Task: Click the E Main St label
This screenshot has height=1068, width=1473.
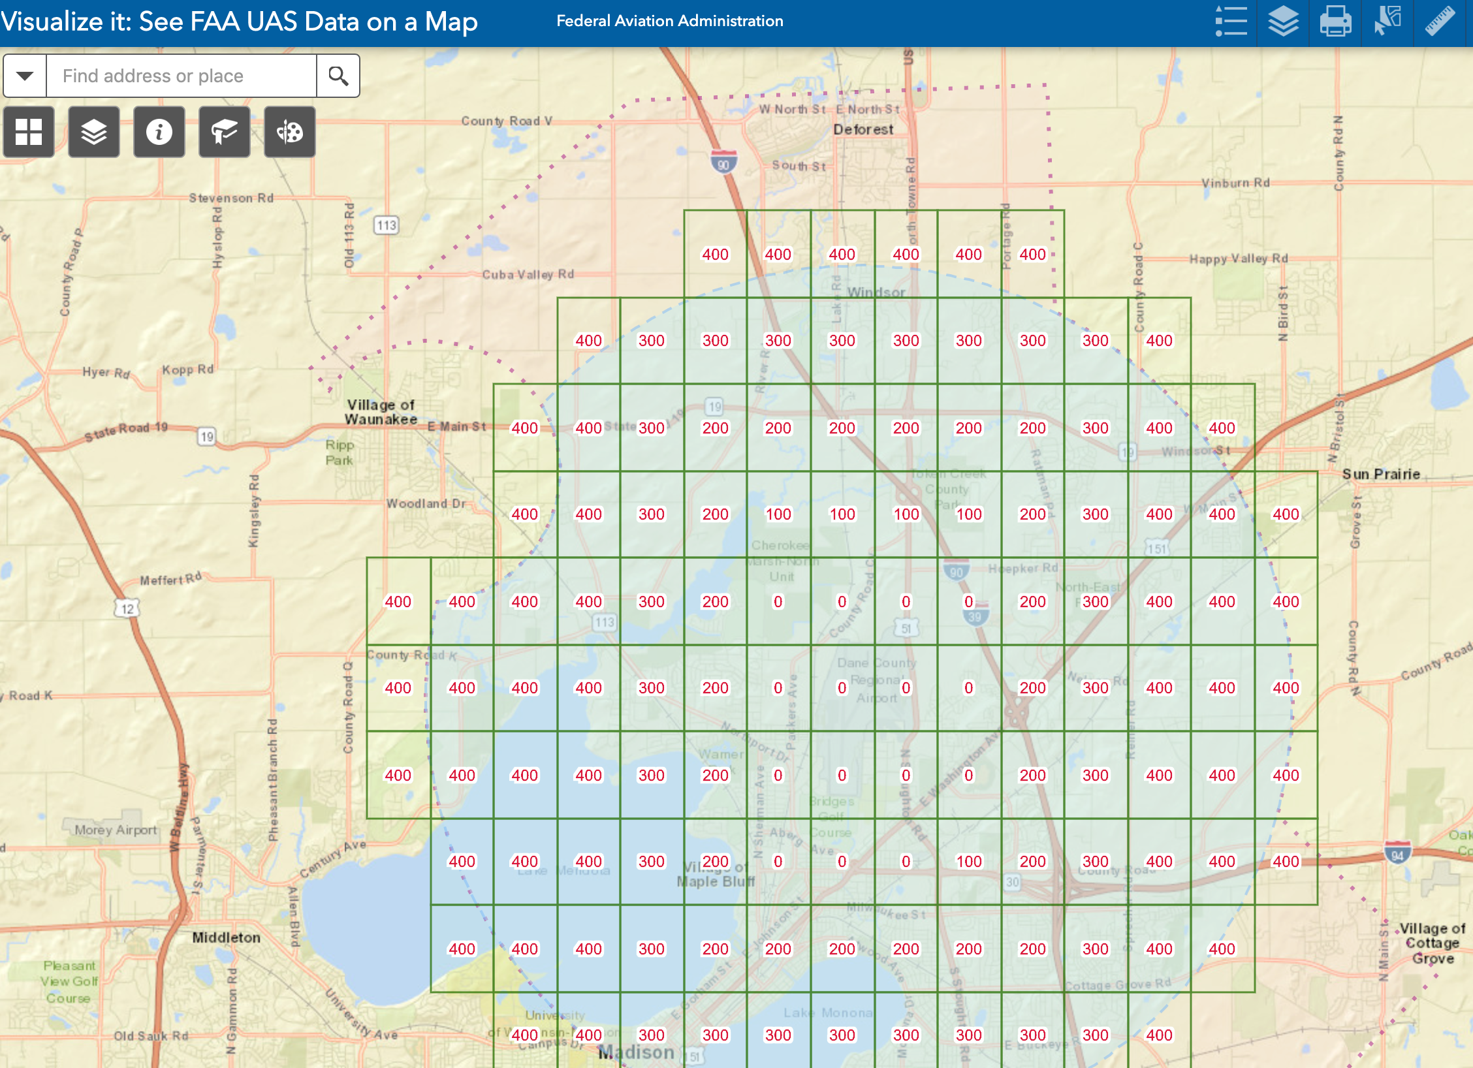Action: (457, 426)
